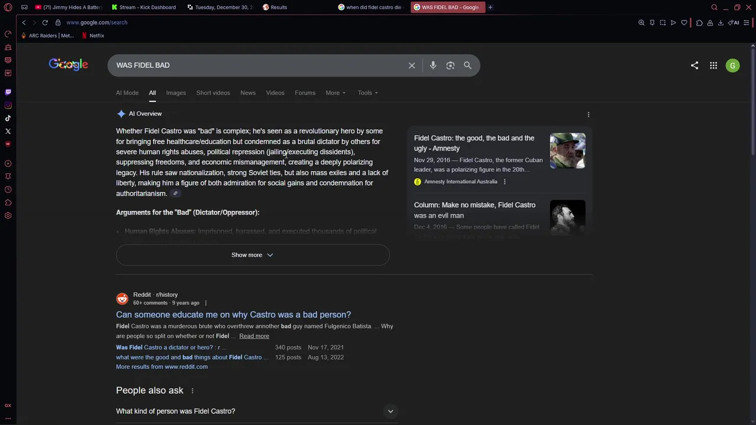Viewport: 756px width, 425px height.
Task: Open the sidebar settings gear
Action: coord(8,215)
